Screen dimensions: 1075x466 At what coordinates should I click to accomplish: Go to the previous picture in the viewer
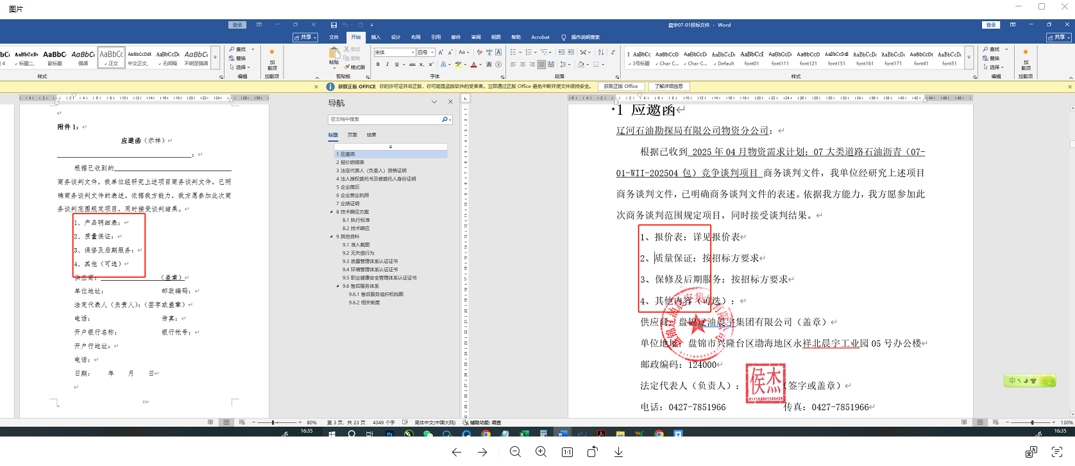point(456,452)
